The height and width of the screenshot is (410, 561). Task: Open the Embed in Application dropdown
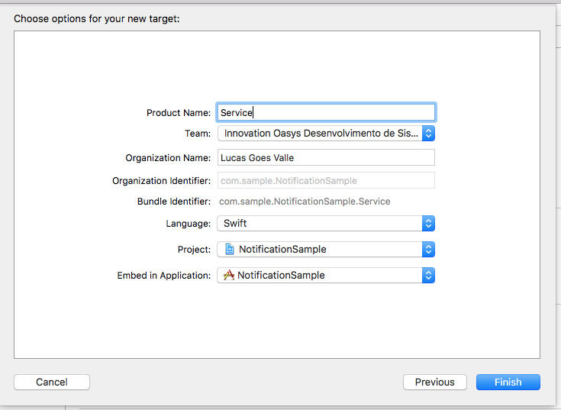326,275
